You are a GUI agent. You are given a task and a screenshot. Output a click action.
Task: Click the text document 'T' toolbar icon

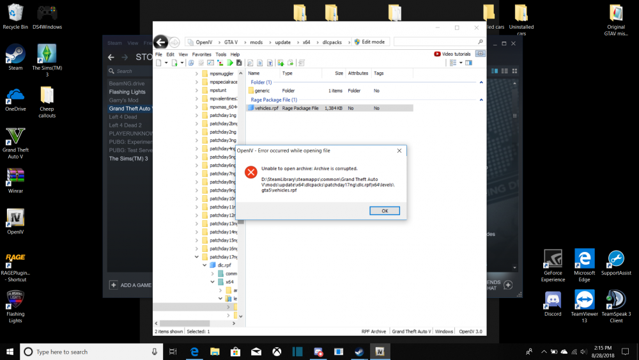[x=270, y=63]
